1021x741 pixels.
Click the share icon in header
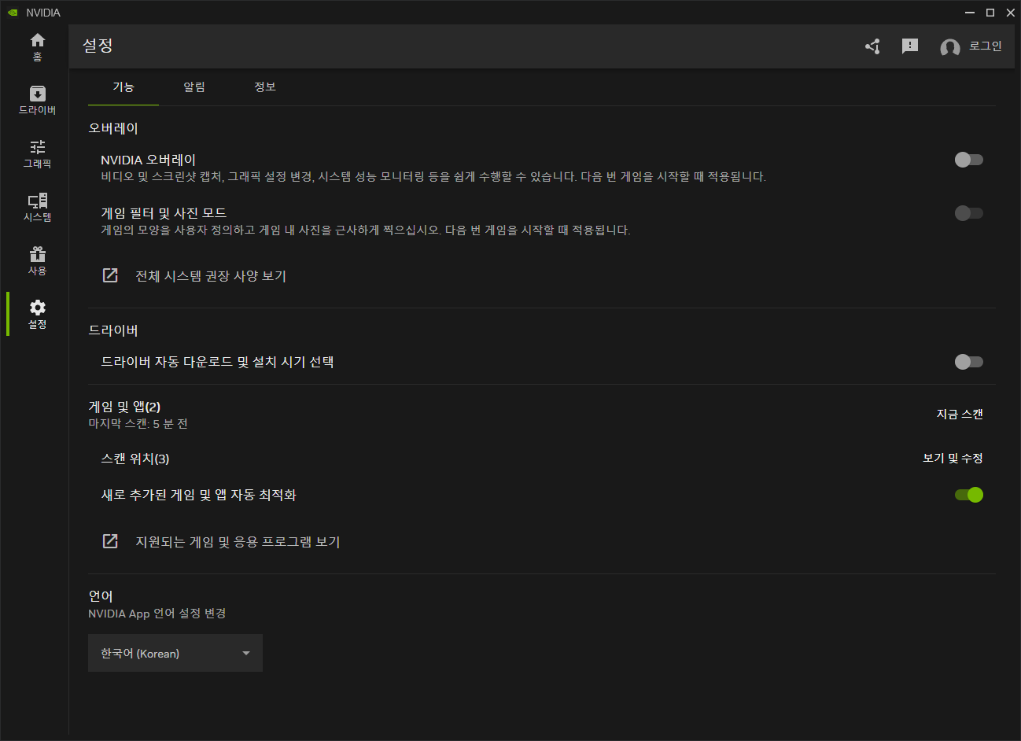pos(872,46)
